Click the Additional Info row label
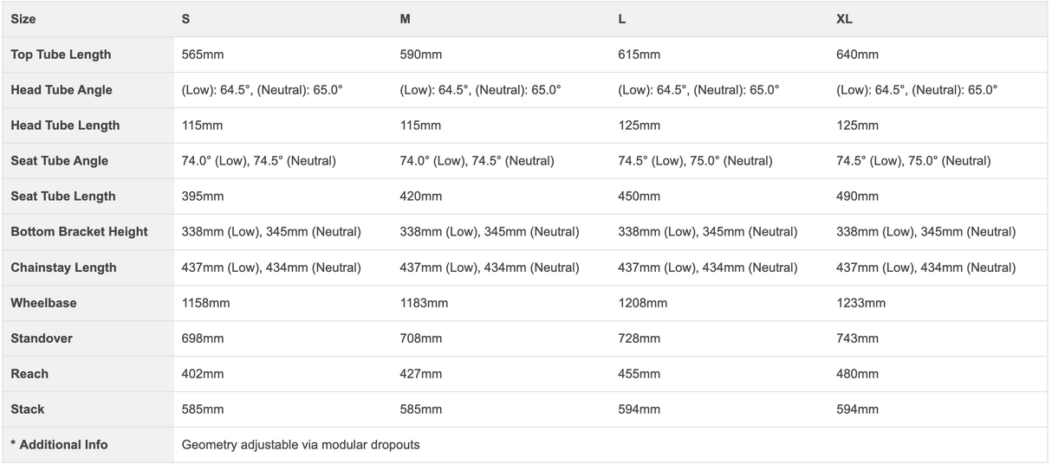 [x=59, y=444]
